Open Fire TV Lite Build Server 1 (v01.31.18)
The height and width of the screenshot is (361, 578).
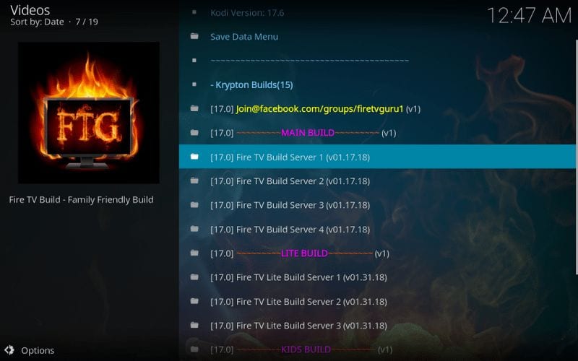click(x=377, y=277)
